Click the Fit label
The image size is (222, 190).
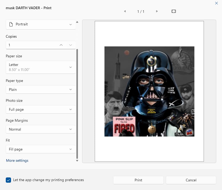point(8,140)
